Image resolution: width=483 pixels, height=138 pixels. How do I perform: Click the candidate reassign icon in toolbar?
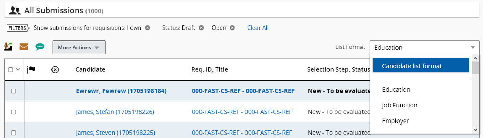[8, 47]
